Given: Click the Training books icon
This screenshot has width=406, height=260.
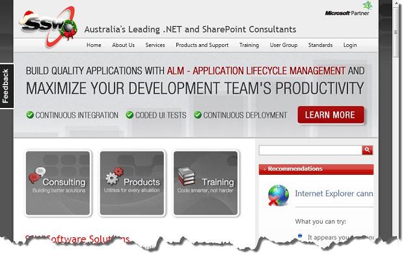Looking at the screenshot, I should 186,176.
